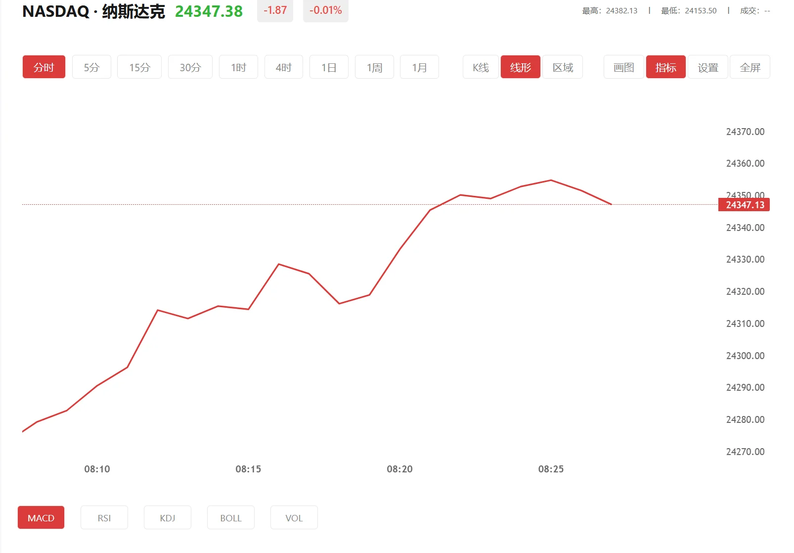
Task: Click the 1周 weekly button
Action: click(374, 67)
